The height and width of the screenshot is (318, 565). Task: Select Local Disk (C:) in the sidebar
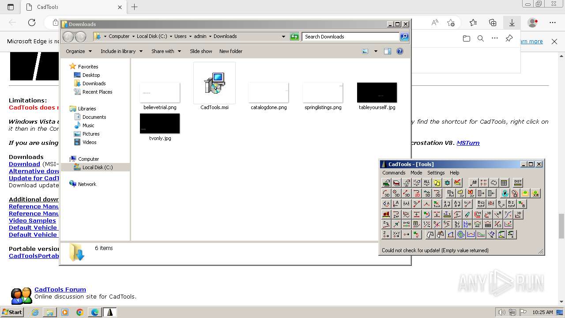(97, 167)
